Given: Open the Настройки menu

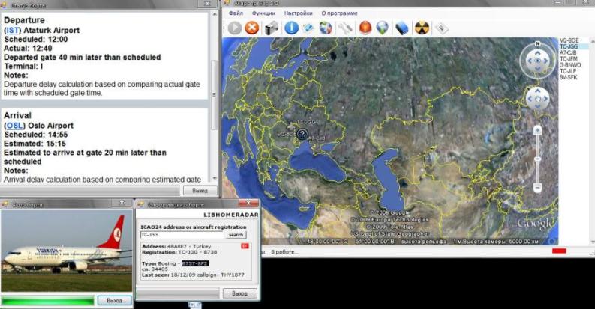Looking at the screenshot, I should pos(299,13).
